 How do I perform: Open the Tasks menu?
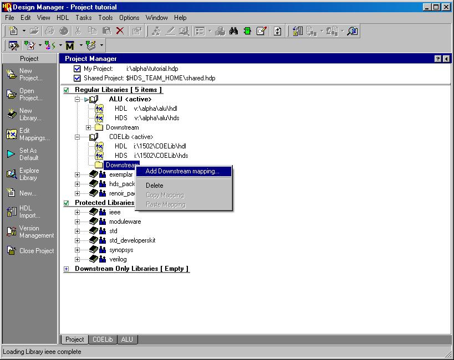pyautogui.click(x=83, y=18)
